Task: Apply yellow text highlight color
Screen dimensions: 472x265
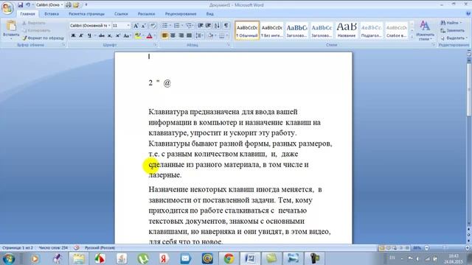Action: click(138, 36)
